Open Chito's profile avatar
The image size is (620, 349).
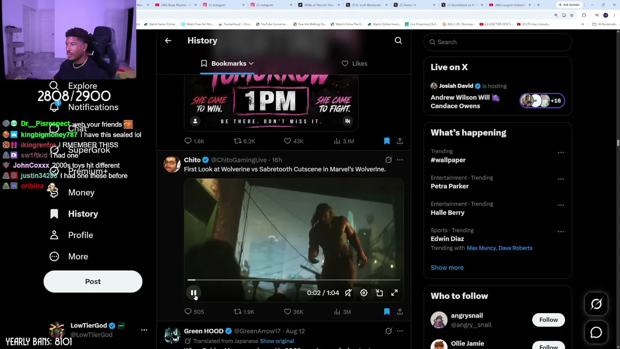(x=172, y=164)
